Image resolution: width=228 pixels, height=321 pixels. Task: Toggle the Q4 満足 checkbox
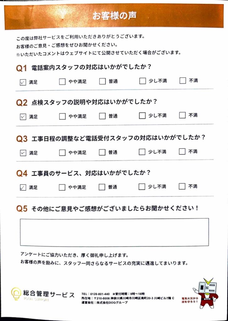tap(23, 188)
